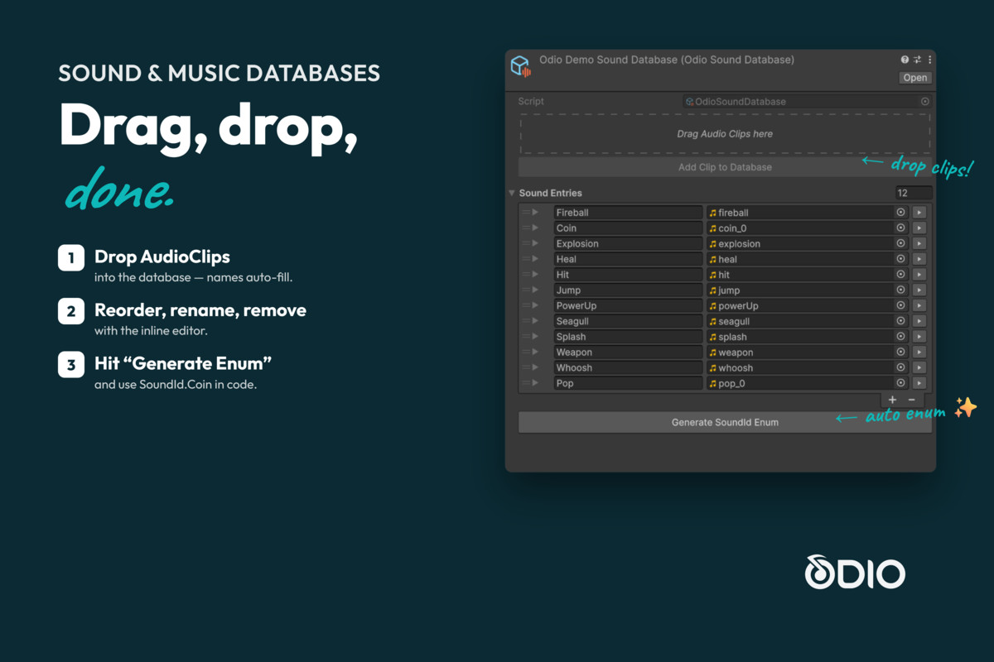The image size is (994, 662).
Task: Click the music note icon beside jump
Action: tap(712, 290)
